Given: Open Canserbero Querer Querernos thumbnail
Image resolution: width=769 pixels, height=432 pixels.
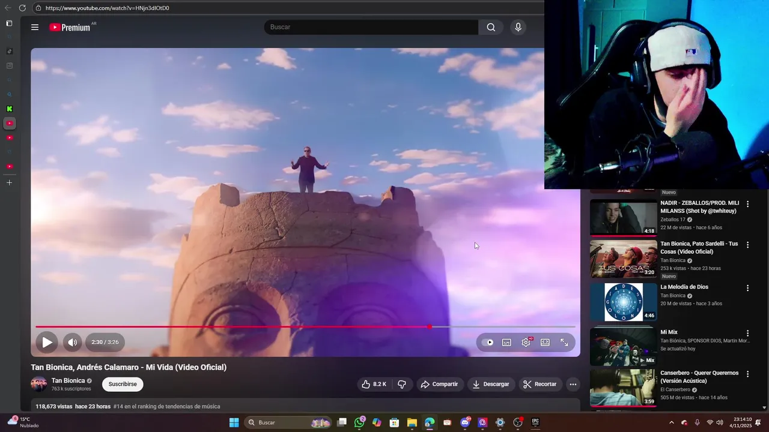Looking at the screenshot, I should tap(623, 388).
